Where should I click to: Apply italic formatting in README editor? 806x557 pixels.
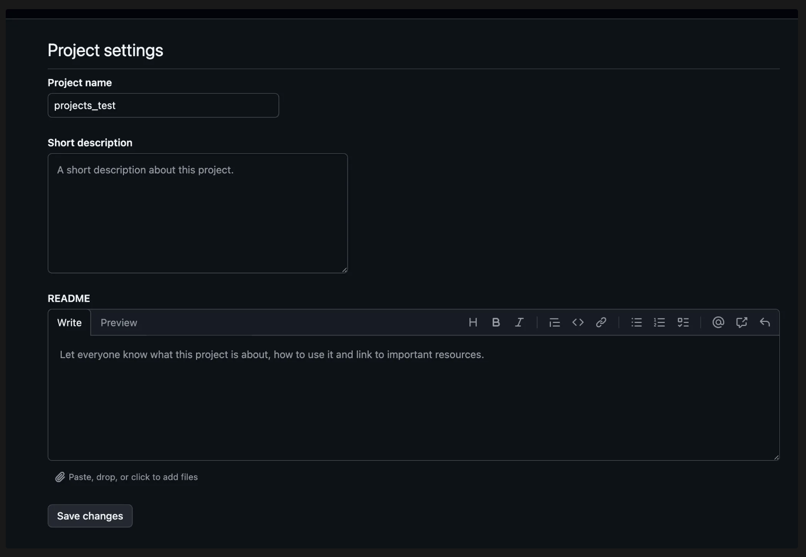(x=518, y=322)
